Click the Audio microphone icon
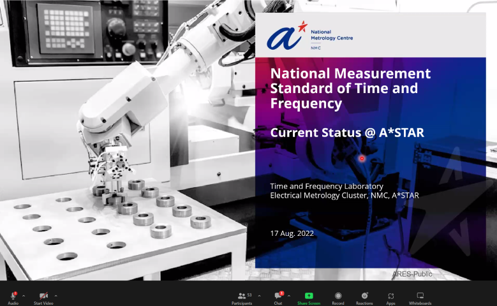Image resolution: width=497 pixels, height=306 pixels. point(13,296)
